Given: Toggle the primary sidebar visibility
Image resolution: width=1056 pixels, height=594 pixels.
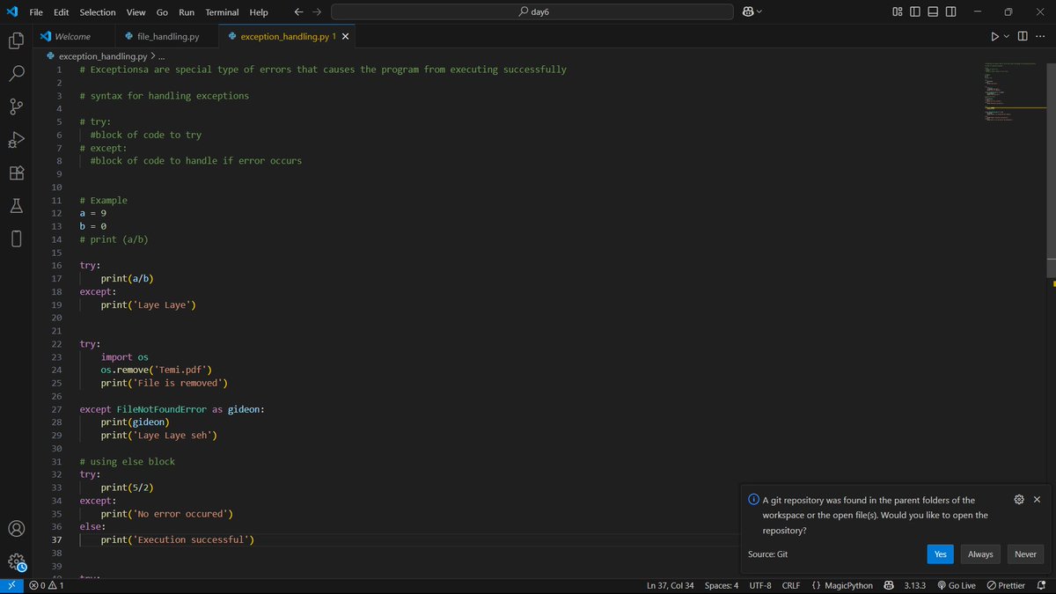Looking at the screenshot, I should point(915,11).
